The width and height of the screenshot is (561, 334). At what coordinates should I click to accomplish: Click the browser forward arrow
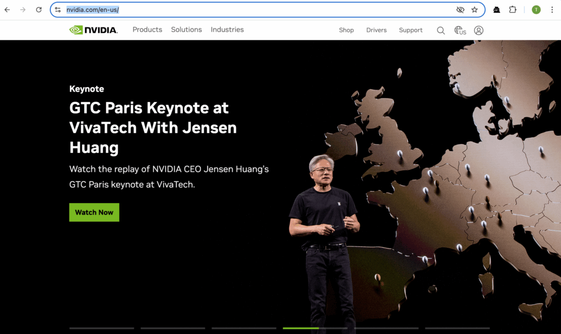(23, 10)
